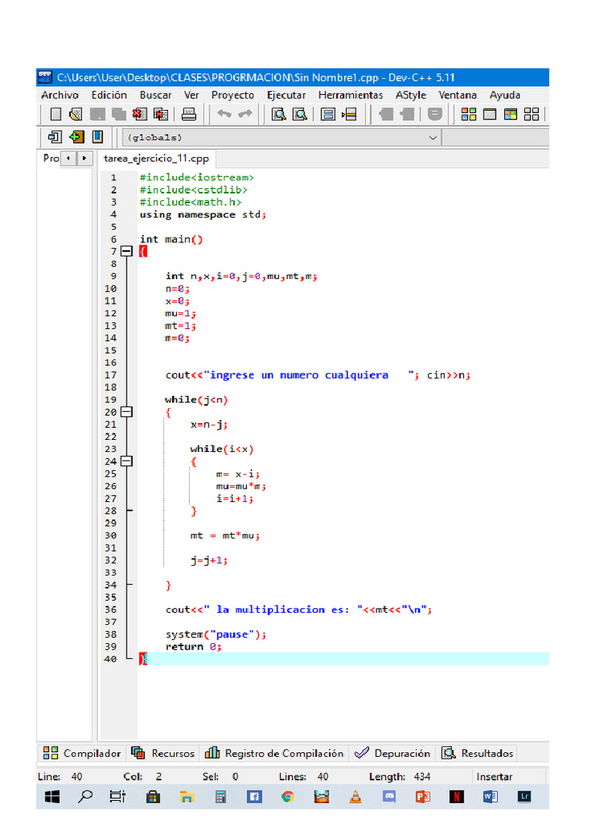Viewport: 612px width, 816px height.
Task: Click the Rebuild All toolbar icon
Action: 532,115
